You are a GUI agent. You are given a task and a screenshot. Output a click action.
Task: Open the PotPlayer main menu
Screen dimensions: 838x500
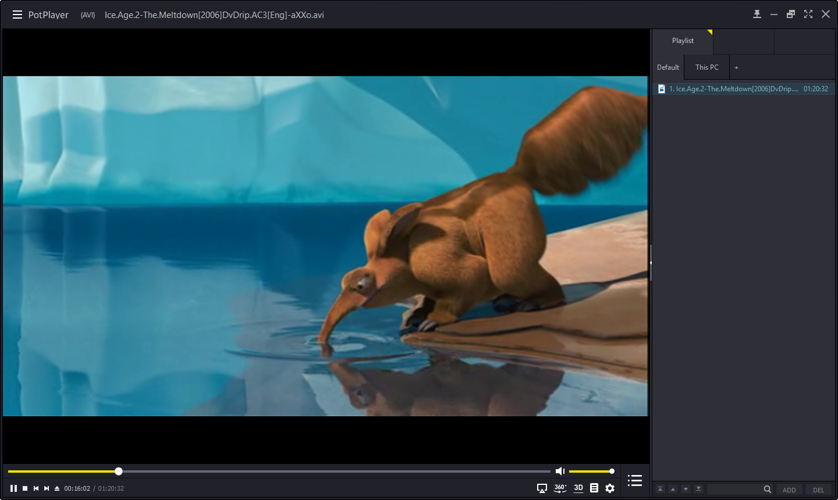(17, 15)
